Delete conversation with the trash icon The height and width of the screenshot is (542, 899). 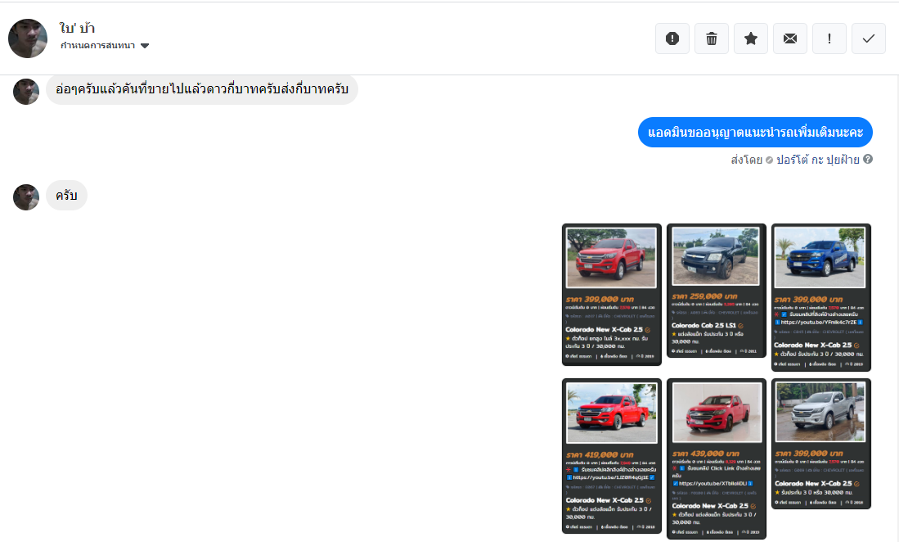click(712, 38)
